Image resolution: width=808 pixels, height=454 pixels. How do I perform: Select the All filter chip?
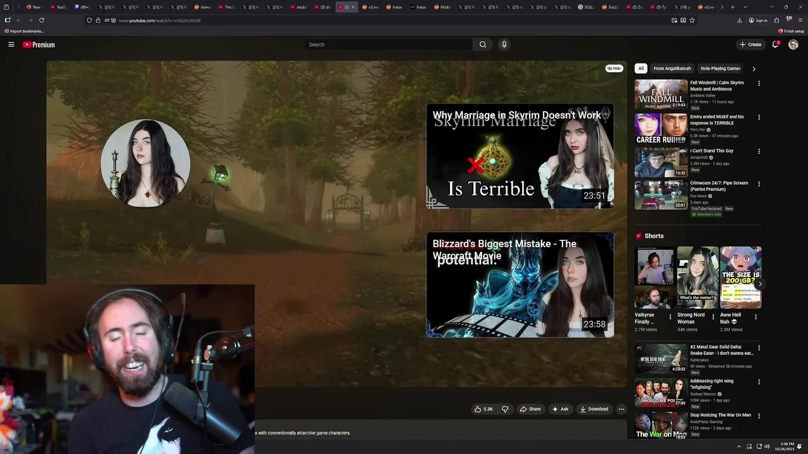tap(641, 68)
